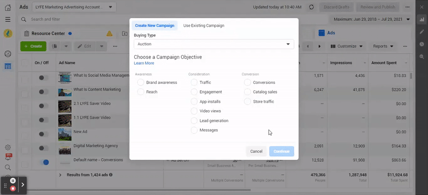Go to previous page arrow in toolbar

(308, 46)
